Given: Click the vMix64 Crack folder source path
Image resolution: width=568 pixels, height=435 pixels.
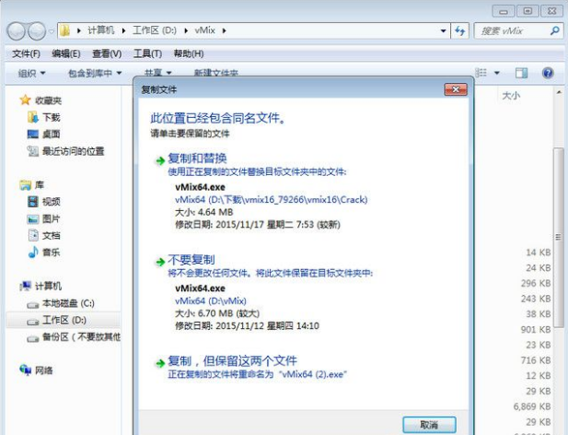Looking at the screenshot, I should (x=272, y=200).
